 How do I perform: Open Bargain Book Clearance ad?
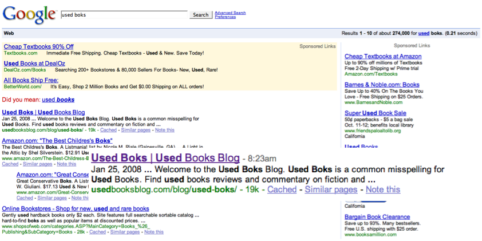pos(377,217)
